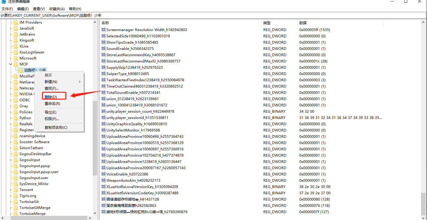Click the SoundEnable DWORD value icon
The height and width of the screenshot is (220, 427).
click(x=103, y=48)
